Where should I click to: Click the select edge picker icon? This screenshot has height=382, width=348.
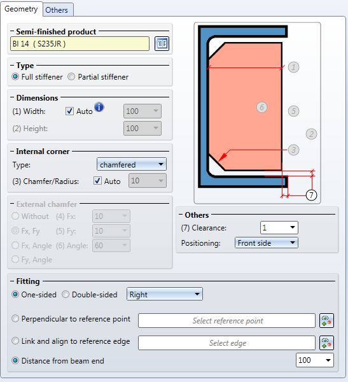click(x=326, y=343)
